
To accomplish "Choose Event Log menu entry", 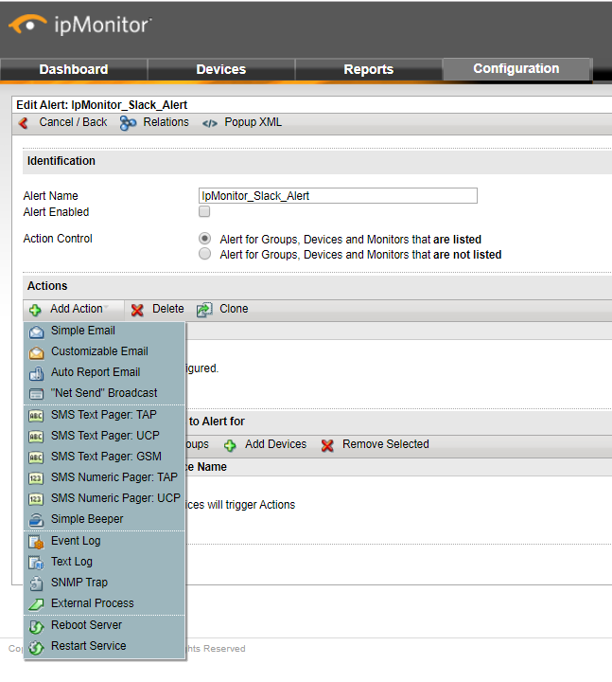I will pyautogui.click(x=104, y=541).
